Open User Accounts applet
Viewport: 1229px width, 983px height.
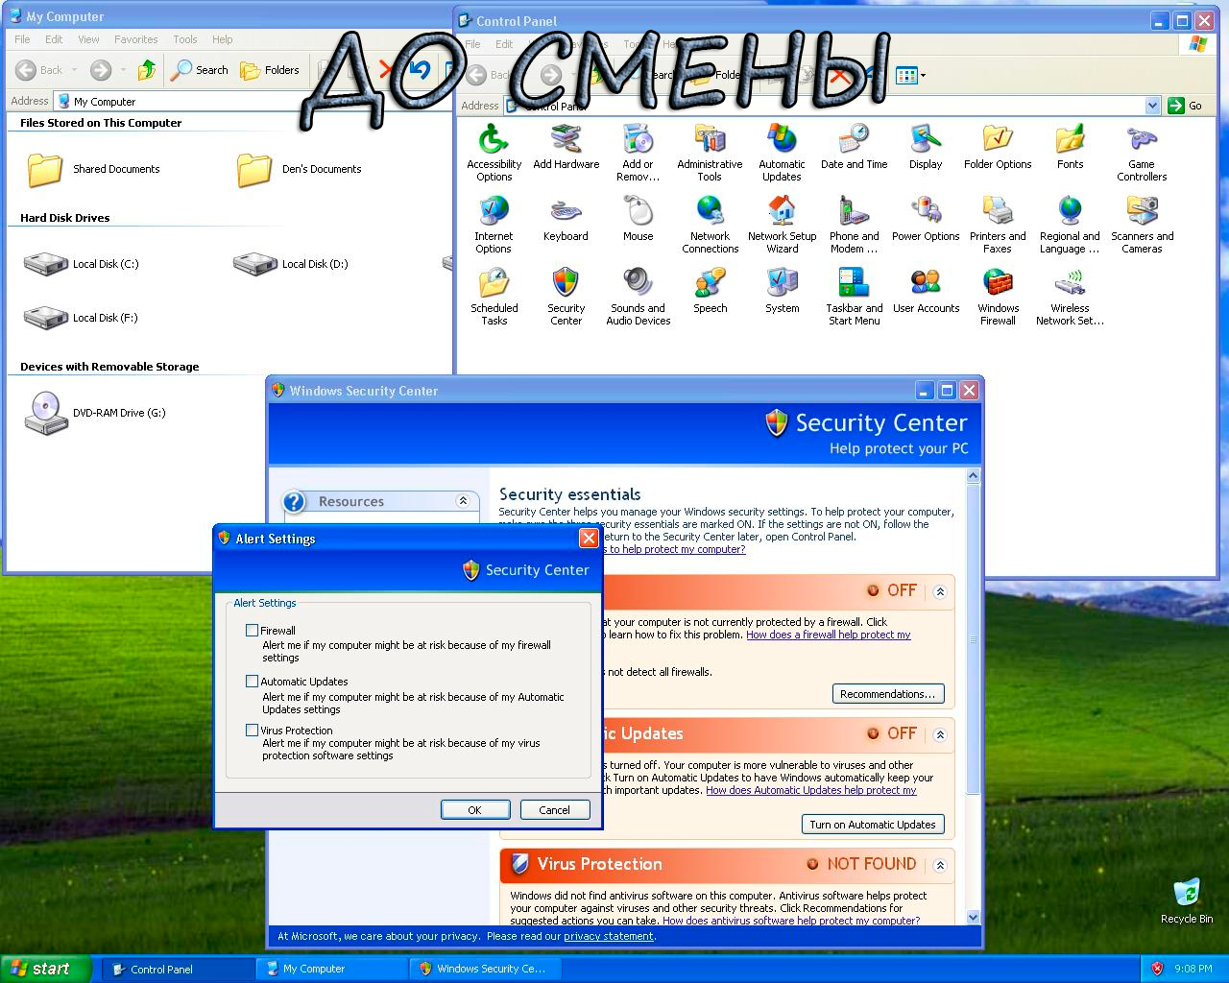(x=926, y=291)
